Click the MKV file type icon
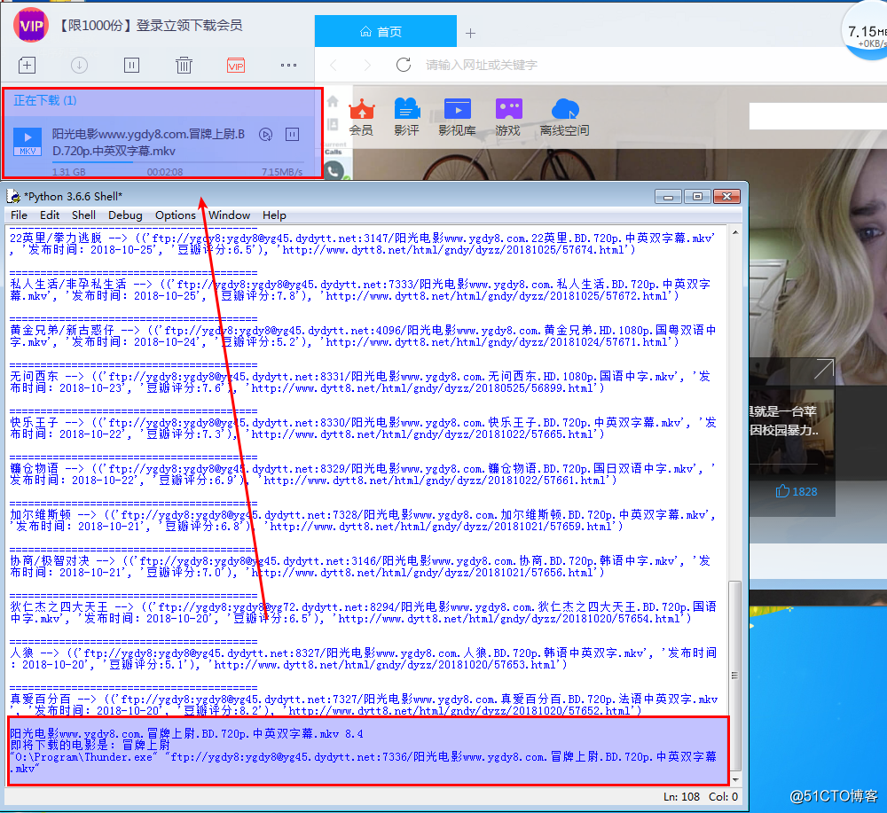This screenshot has width=887, height=813. (x=27, y=141)
